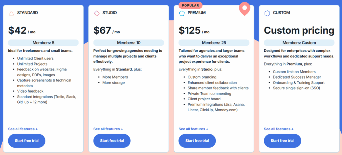The width and height of the screenshot is (342, 155).
Task: Expand See all features under Standard
Action: [x=23, y=129]
